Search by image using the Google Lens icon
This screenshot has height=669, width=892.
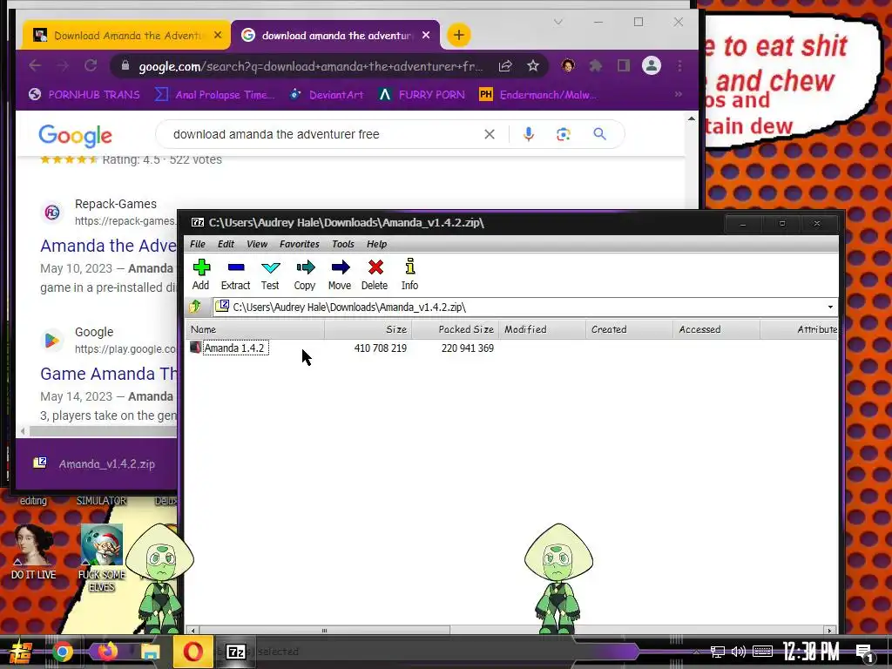click(x=564, y=134)
